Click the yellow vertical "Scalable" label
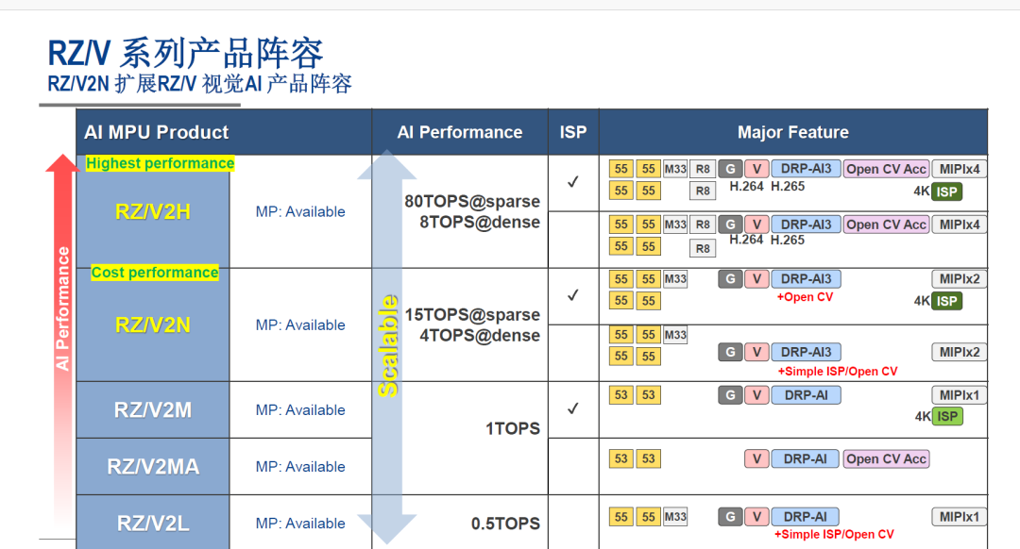 pos(388,345)
